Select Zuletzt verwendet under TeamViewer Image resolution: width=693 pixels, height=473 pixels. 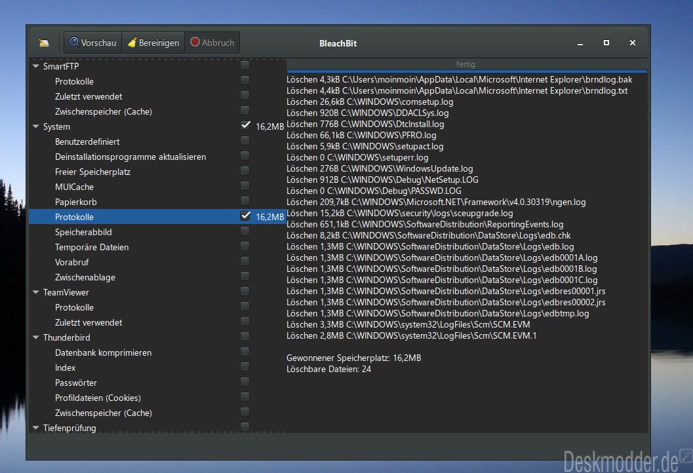(89, 322)
